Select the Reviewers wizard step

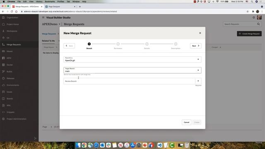[x=118, y=46]
